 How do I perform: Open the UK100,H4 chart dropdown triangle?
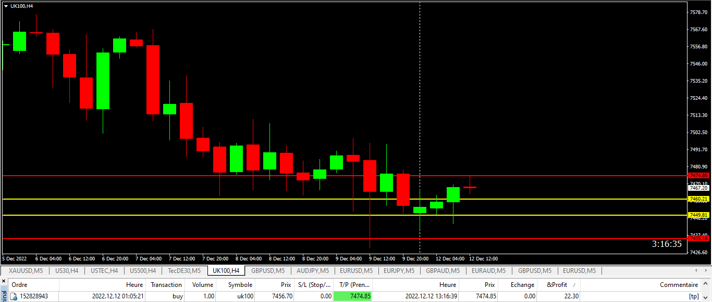(x=6, y=6)
